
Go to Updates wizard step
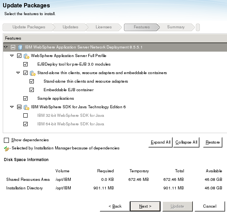(70, 27)
